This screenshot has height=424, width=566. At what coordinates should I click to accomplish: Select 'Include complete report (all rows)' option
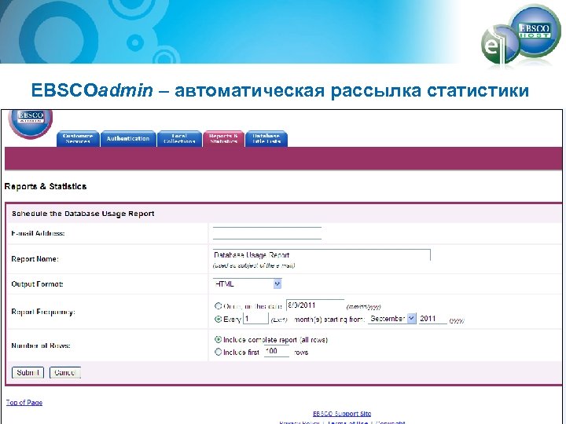coord(218,340)
